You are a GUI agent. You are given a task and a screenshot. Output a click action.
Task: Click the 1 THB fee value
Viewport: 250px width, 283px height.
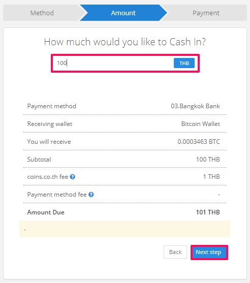point(211,176)
